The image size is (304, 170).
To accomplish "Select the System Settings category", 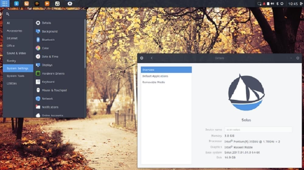I will click(x=18, y=68).
